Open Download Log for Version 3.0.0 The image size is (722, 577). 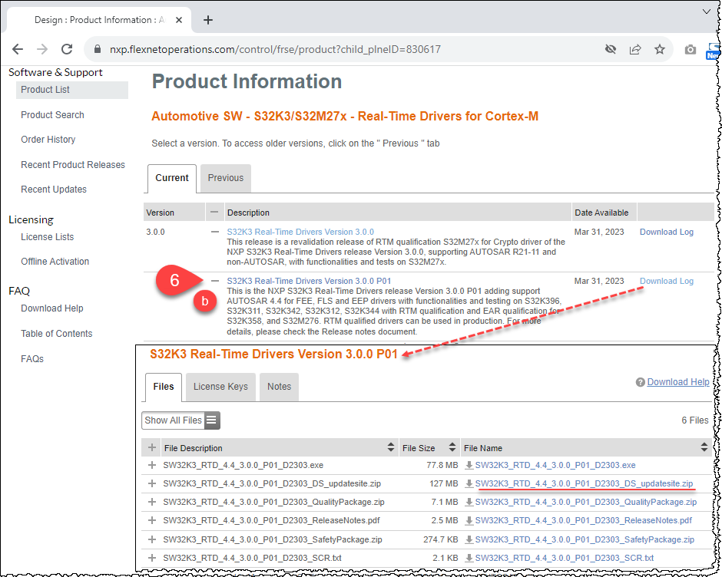666,232
